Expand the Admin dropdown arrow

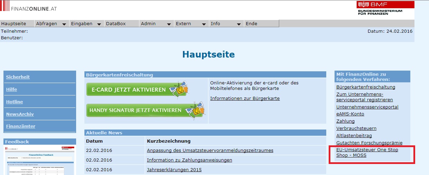click(x=169, y=24)
